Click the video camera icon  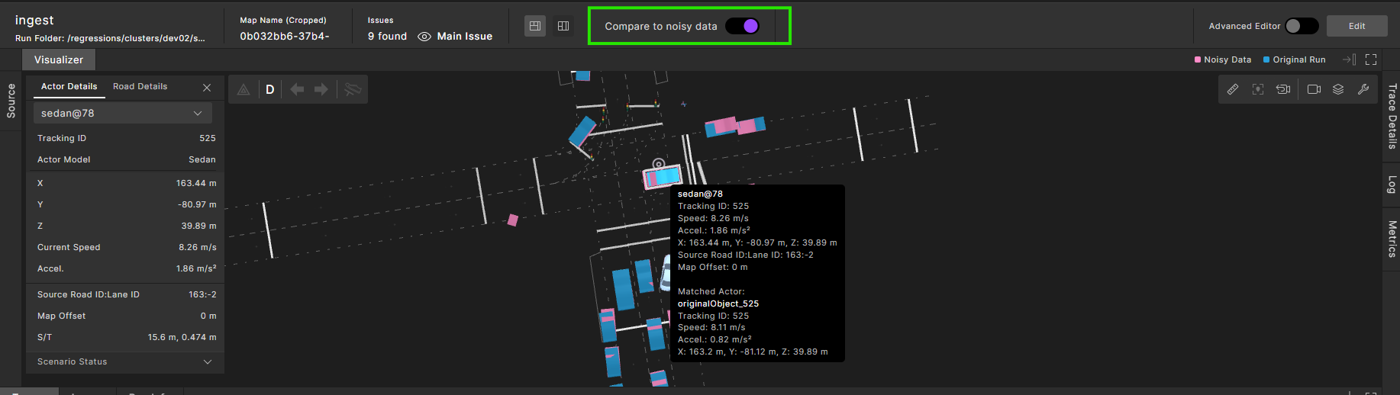click(1314, 89)
